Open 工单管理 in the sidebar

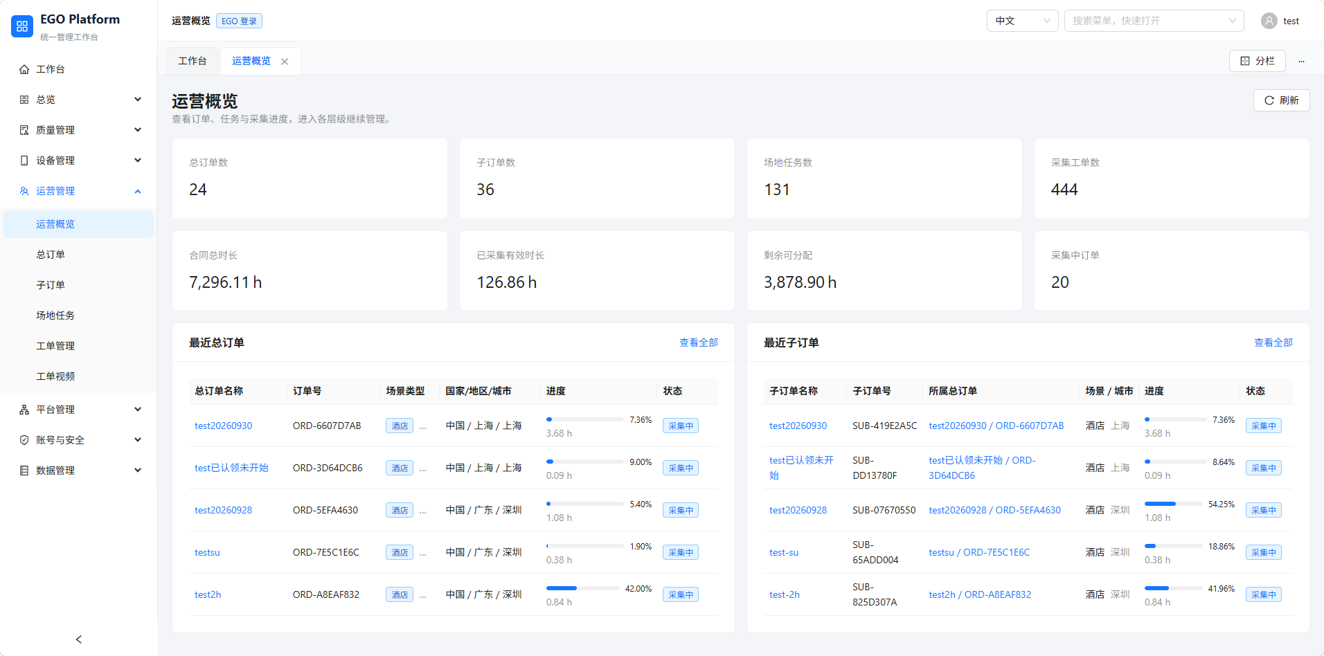pos(78,346)
